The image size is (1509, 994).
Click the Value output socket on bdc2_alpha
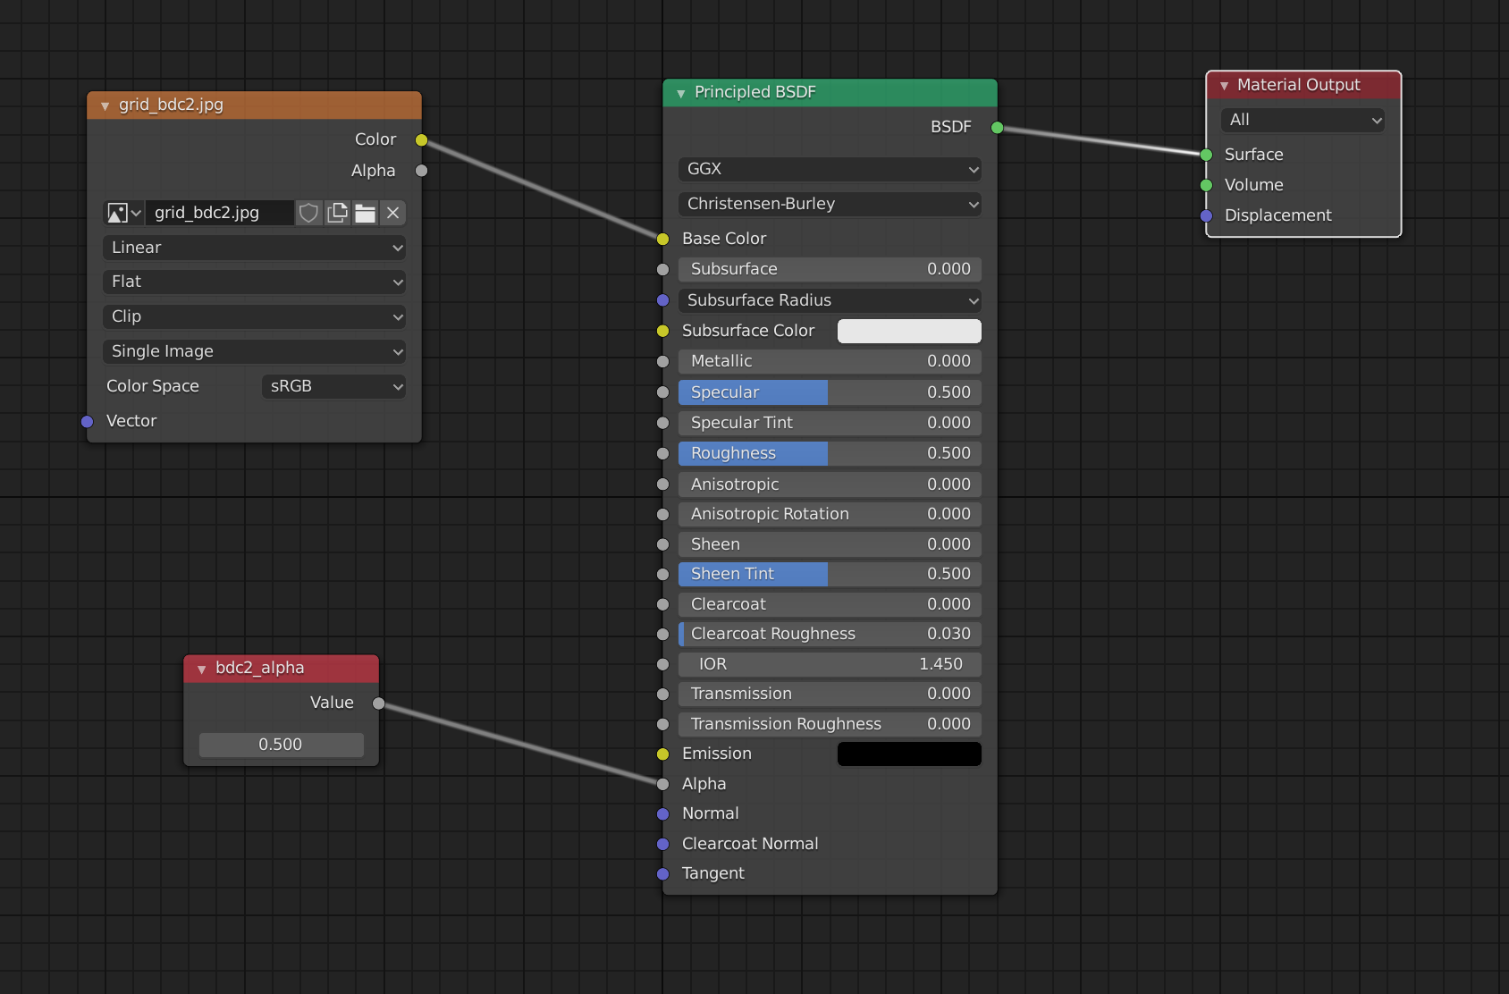[378, 703]
